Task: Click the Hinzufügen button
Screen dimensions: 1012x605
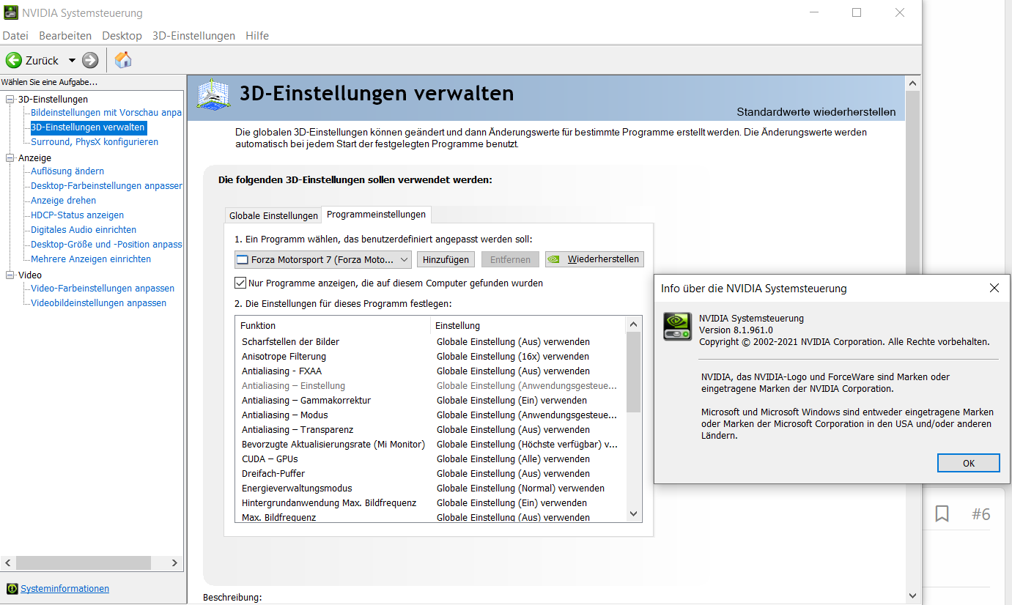Action: click(446, 259)
